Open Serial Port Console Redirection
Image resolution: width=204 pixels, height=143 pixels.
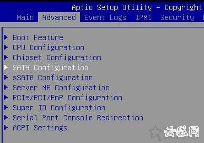coord(78,117)
